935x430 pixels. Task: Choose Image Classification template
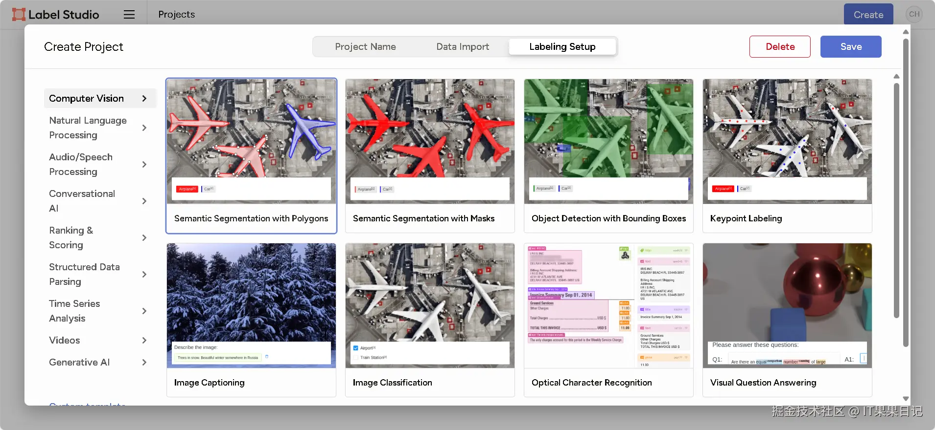430,320
